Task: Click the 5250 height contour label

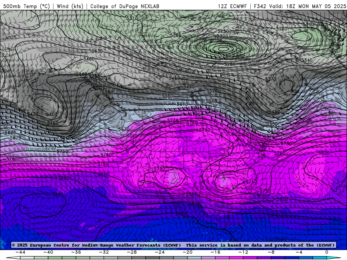Action: point(223,31)
